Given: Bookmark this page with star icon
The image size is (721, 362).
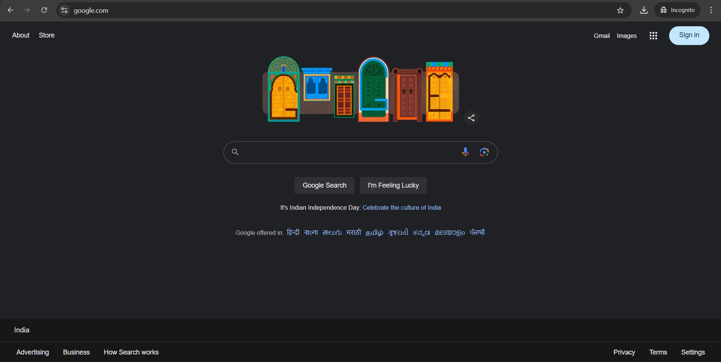Looking at the screenshot, I should click(620, 10).
